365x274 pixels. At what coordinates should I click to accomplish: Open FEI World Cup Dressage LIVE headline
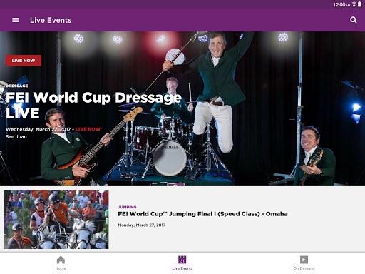click(x=93, y=105)
